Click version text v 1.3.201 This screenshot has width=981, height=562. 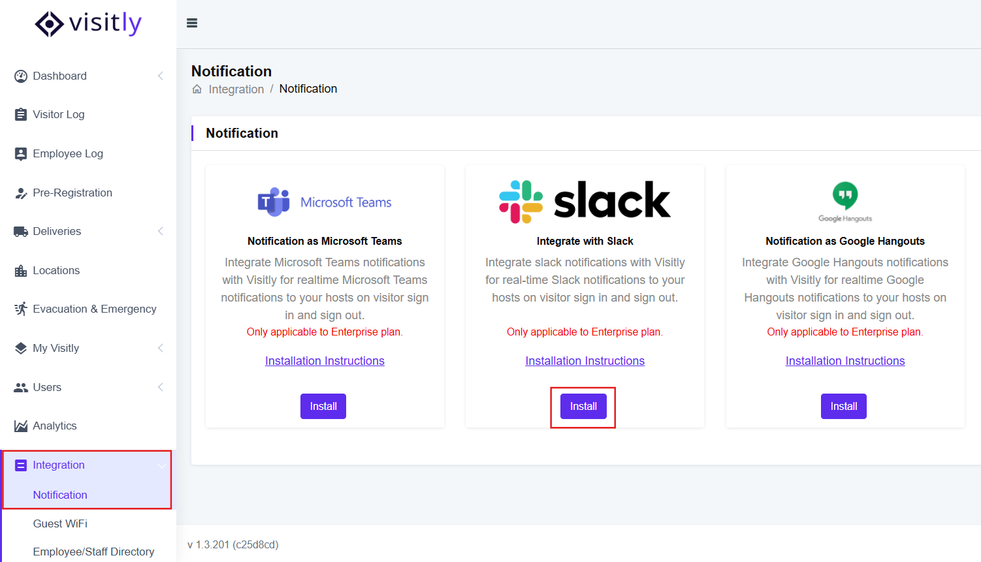(x=233, y=545)
